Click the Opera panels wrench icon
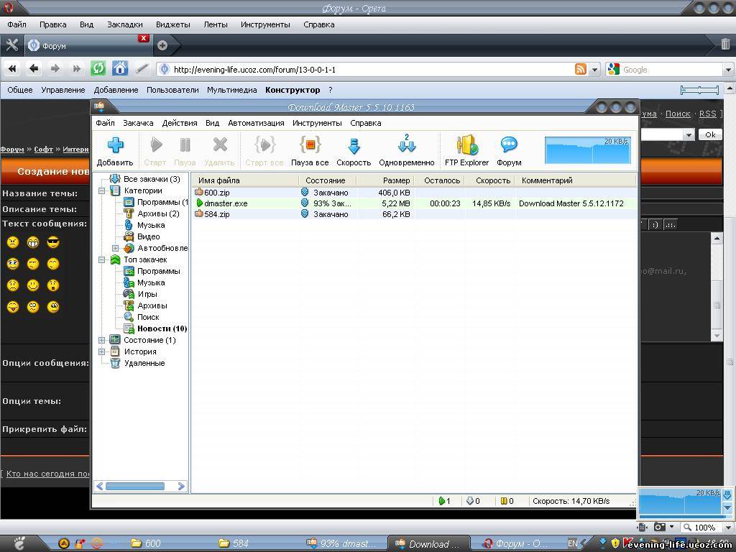The image size is (736, 552). point(11,45)
